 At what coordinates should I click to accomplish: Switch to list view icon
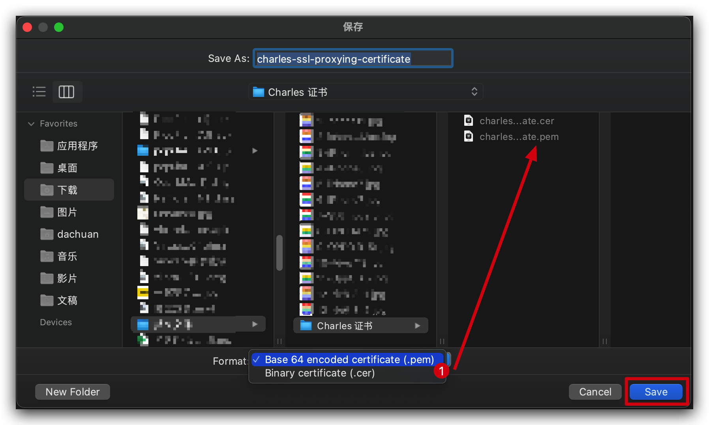39,92
